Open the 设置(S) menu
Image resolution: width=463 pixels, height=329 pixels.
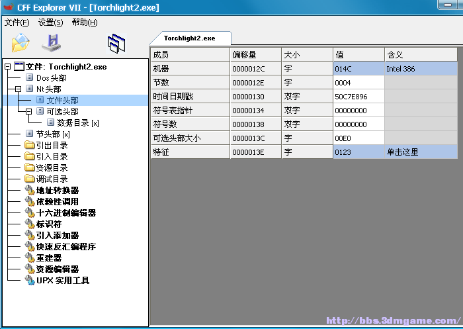pos(50,23)
